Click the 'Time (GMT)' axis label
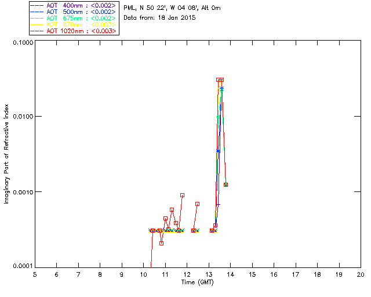 click(x=197, y=282)
